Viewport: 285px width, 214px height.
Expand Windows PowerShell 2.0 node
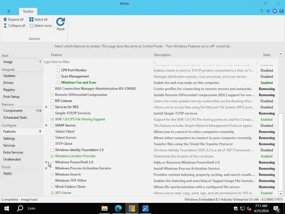point(46,162)
